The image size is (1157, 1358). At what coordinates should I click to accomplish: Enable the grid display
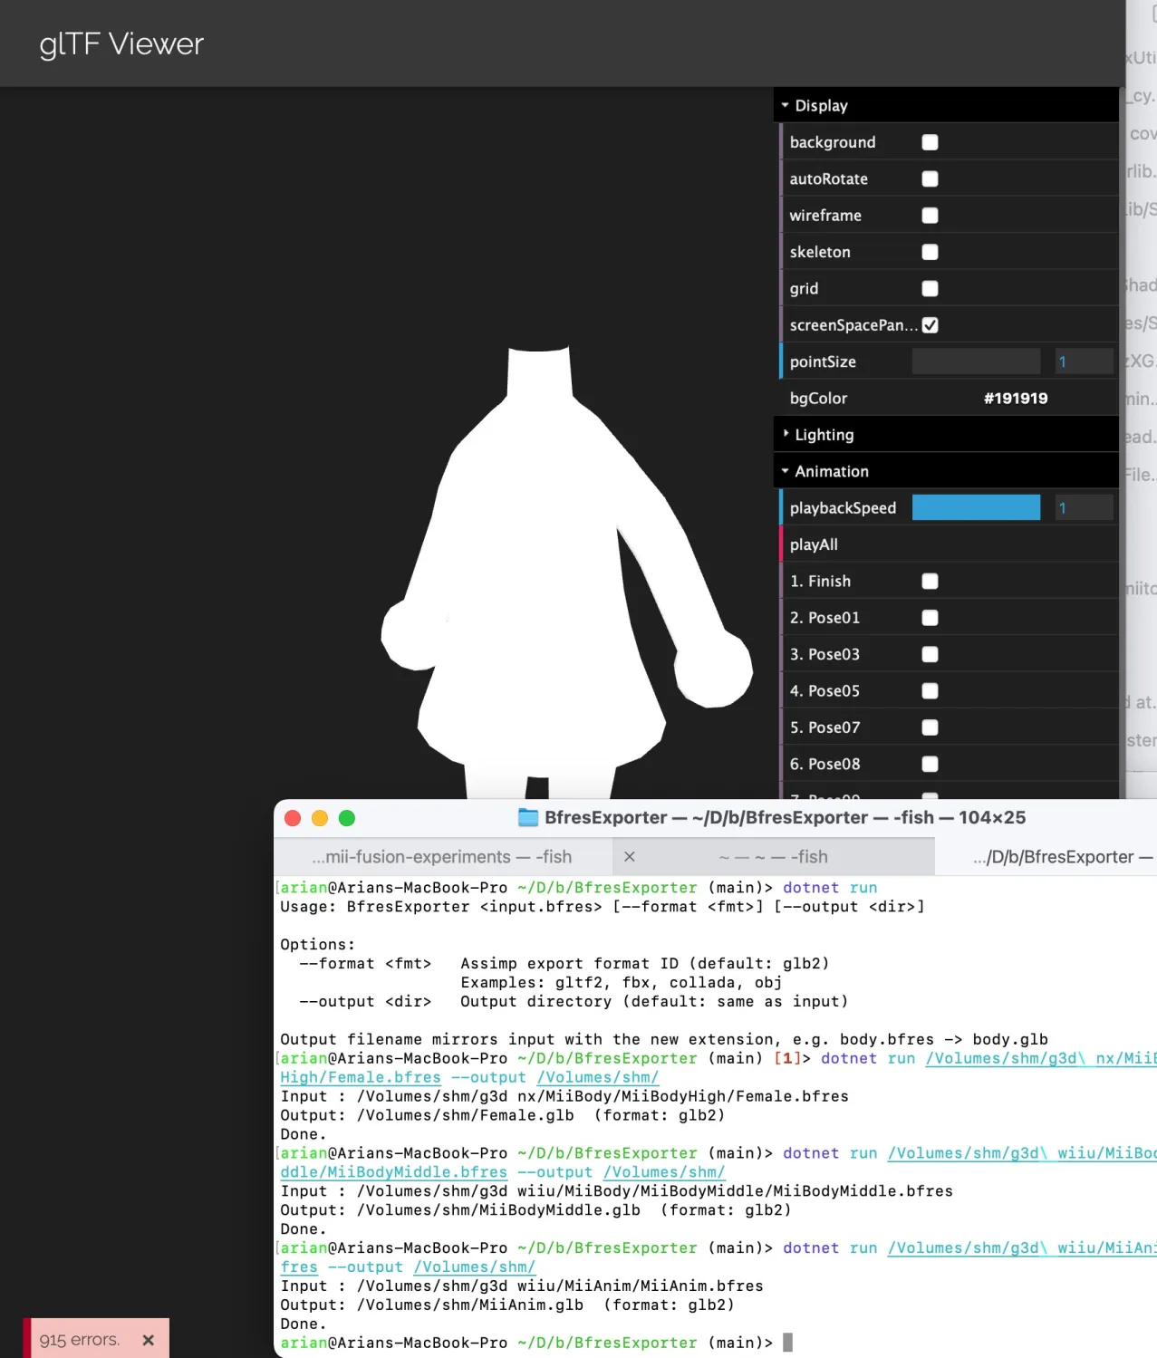pyautogui.click(x=930, y=288)
